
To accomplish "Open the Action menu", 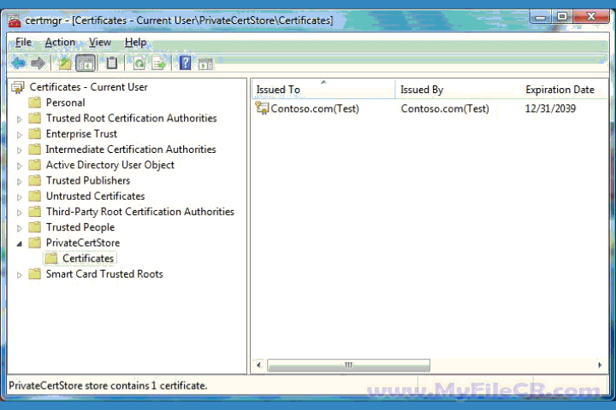I will click(60, 42).
